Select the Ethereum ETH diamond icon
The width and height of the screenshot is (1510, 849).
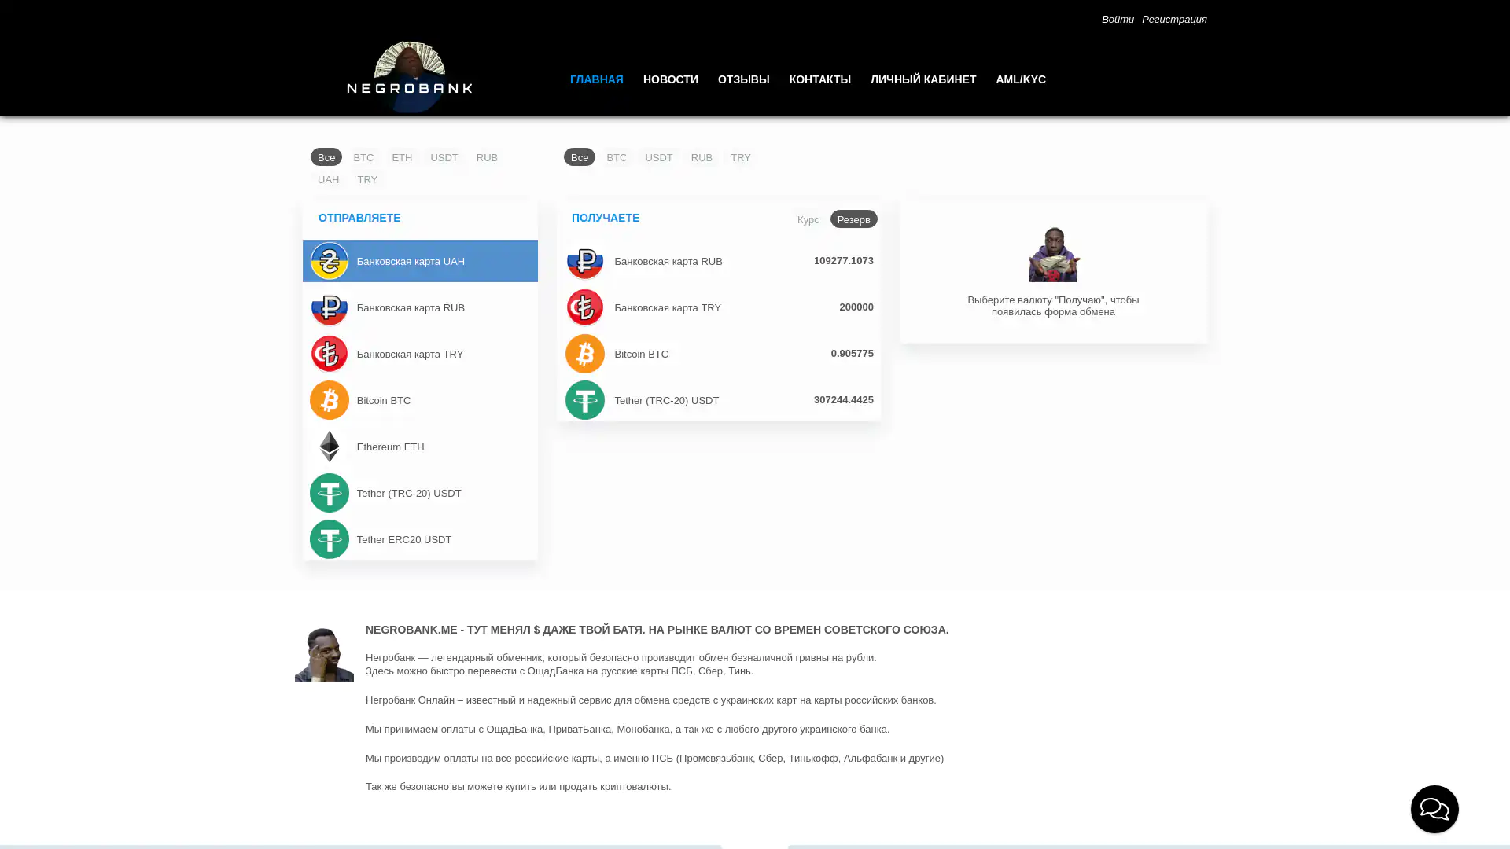point(329,447)
